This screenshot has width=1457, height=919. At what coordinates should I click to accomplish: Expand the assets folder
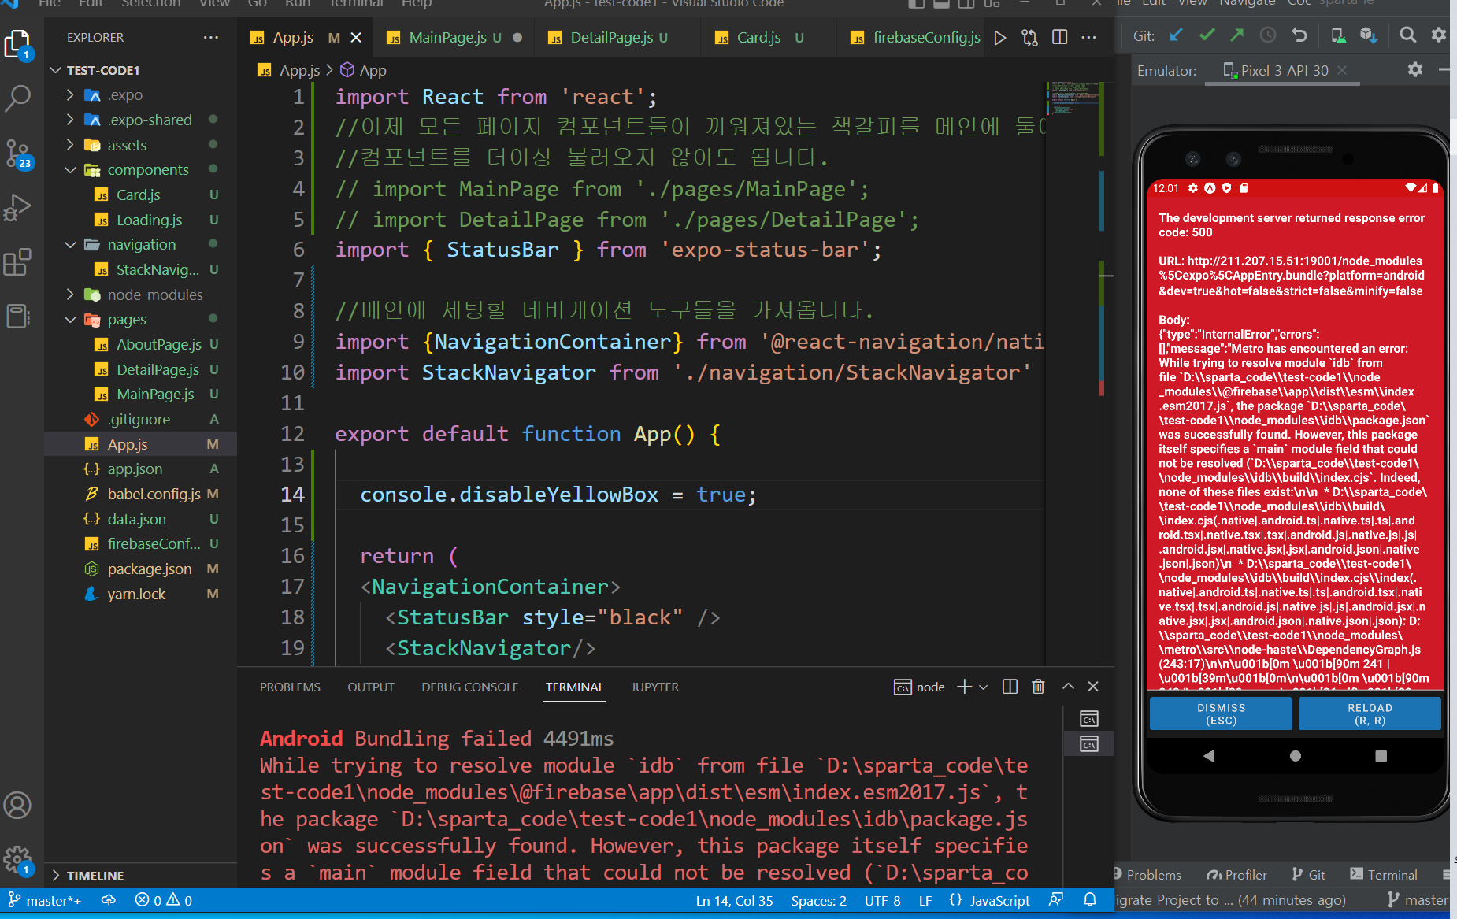70,145
